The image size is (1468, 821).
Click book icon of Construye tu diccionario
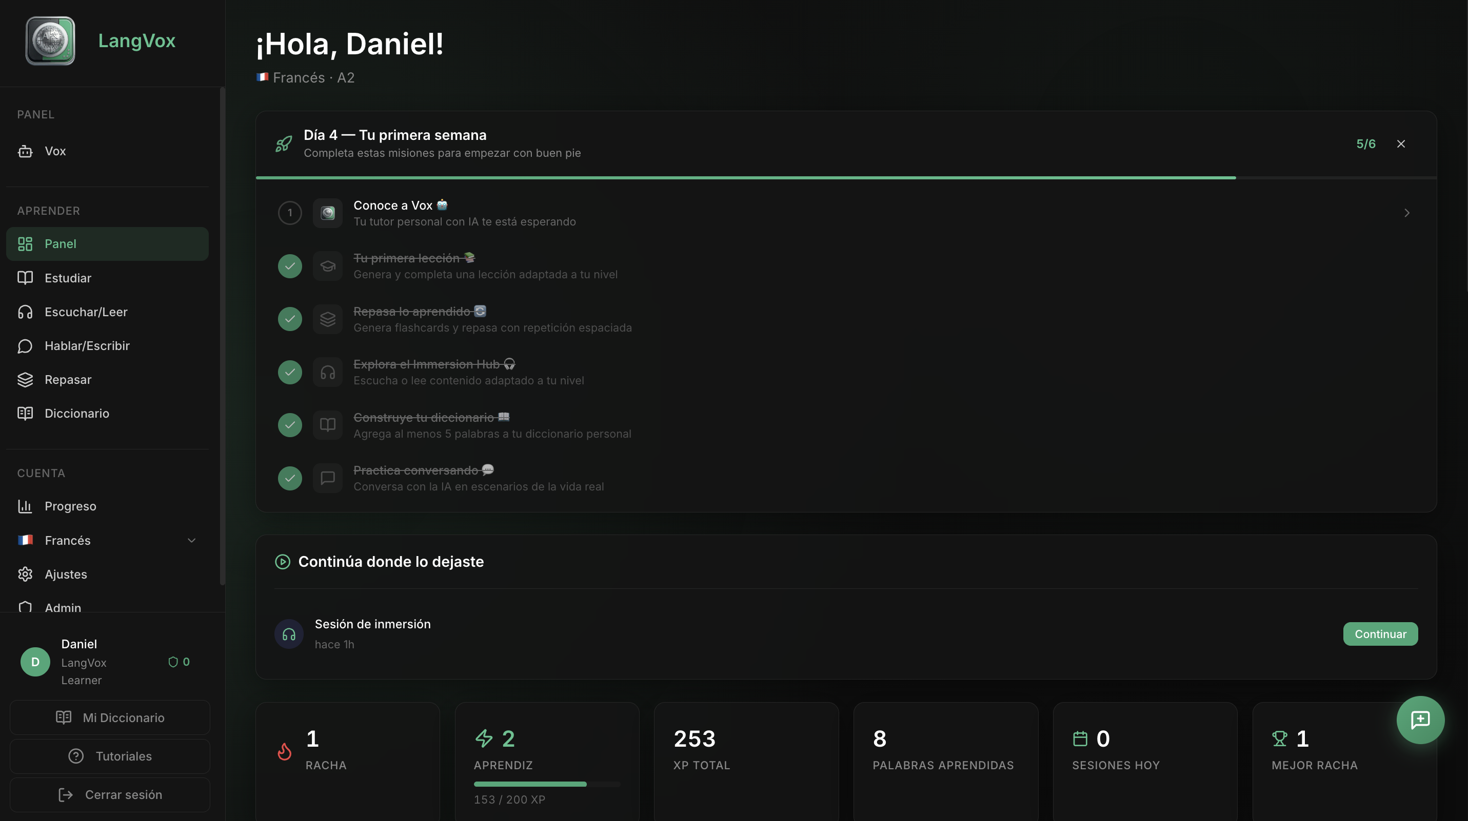pos(328,425)
